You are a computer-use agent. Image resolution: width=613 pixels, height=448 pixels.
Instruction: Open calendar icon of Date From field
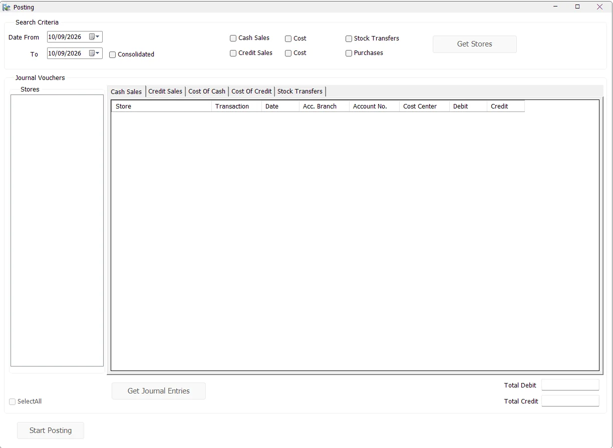pyautogui.click(x=92, y=36)
